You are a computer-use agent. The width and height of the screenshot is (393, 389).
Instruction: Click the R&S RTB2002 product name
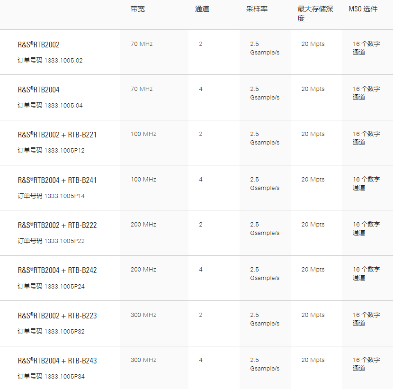(x=39, y=45)
